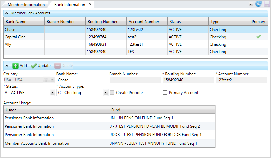
Task: Open the Status dropdown
Action: click(x=52, y=93)
